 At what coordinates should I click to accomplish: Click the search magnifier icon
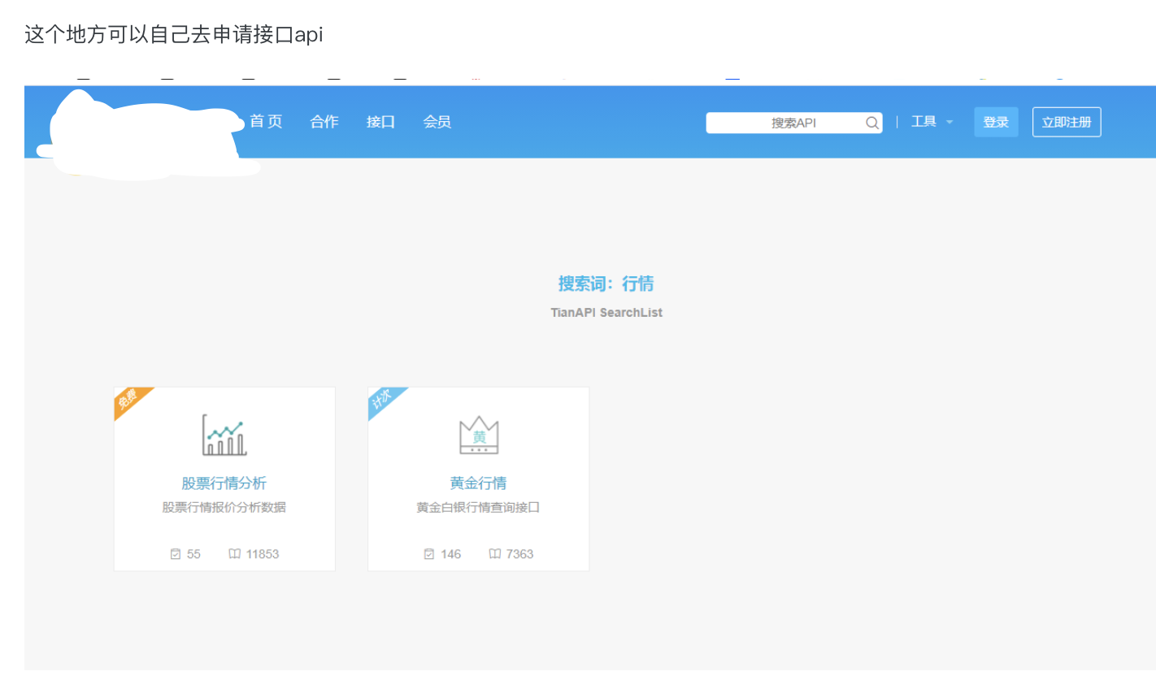(871, 123)
